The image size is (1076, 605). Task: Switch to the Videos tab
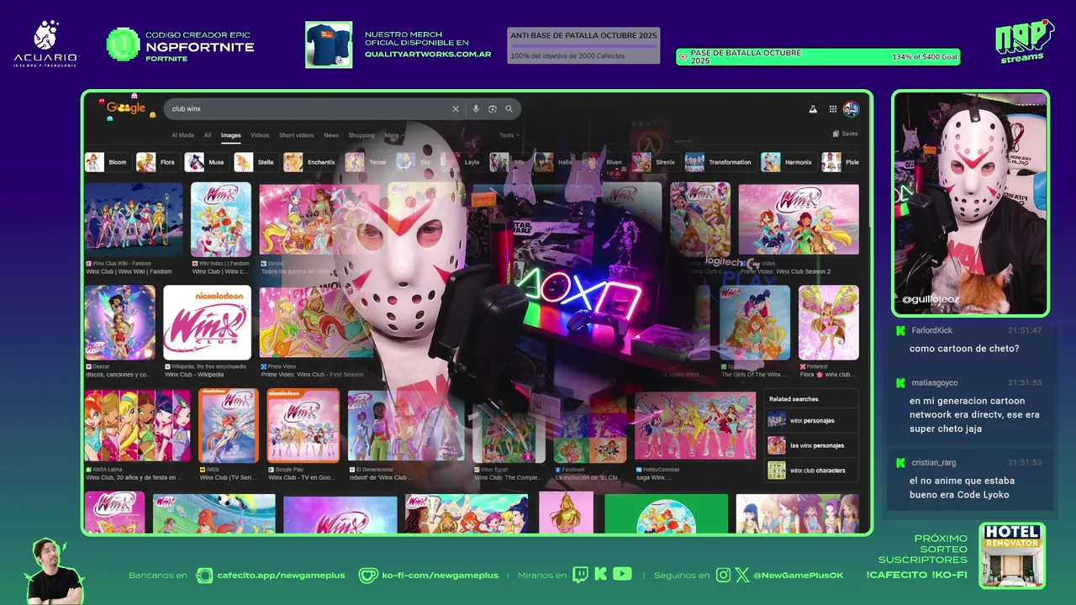point(260,135)
